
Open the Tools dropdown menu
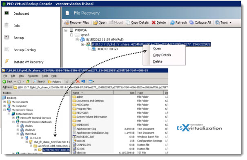(223, 23)
